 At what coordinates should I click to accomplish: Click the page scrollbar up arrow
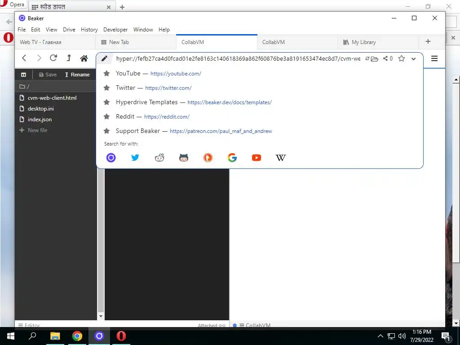456,80
